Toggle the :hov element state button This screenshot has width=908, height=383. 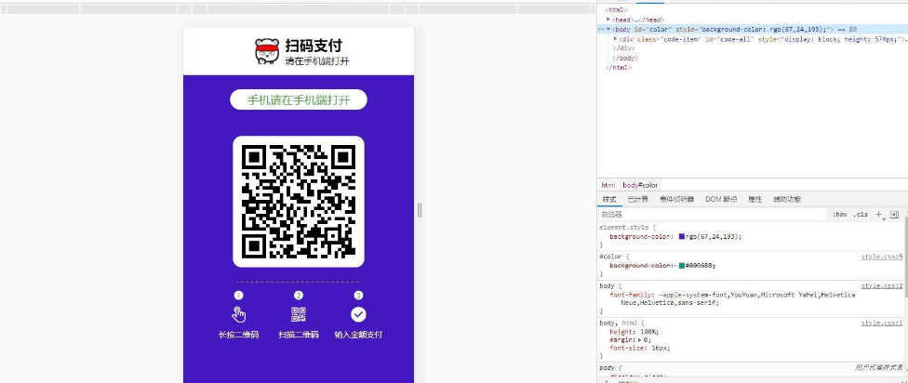tap(839, 214)
